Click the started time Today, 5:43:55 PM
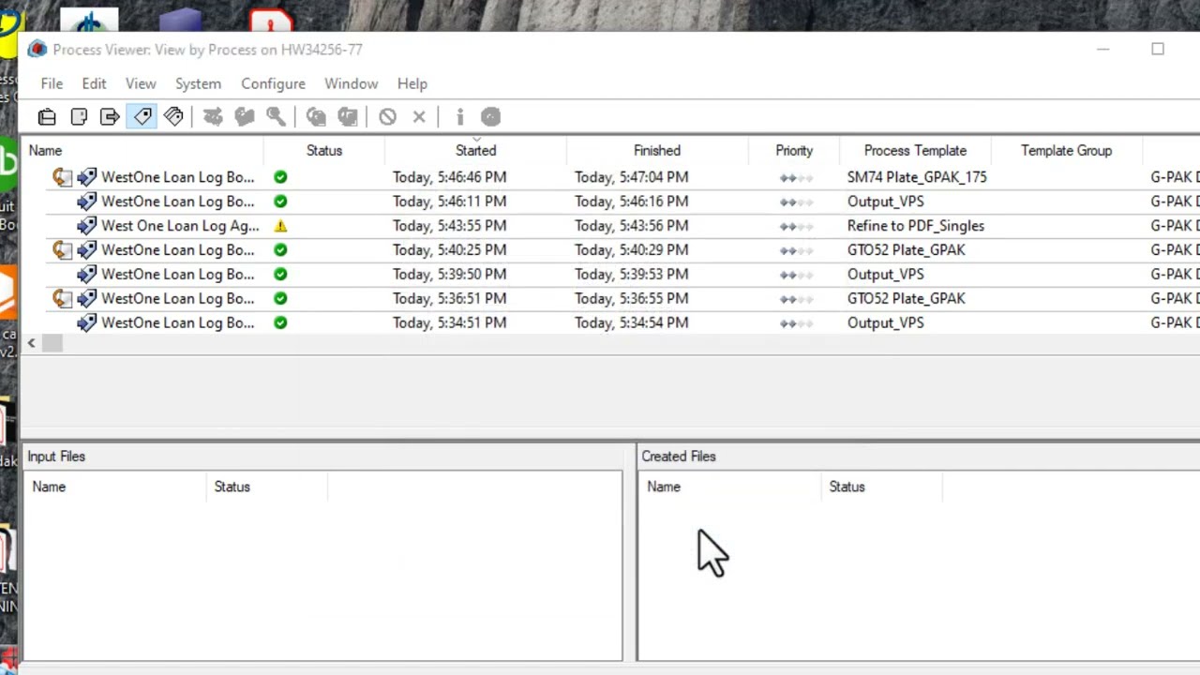1200x675 pixels. (x=449, y=225)
